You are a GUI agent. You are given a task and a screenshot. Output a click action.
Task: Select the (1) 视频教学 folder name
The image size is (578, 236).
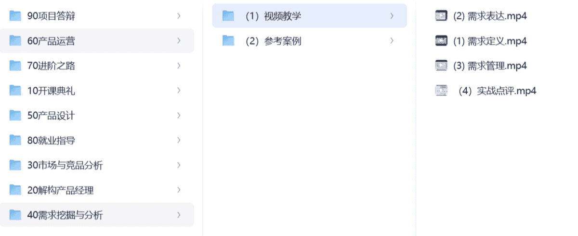[x=273, y=16]
